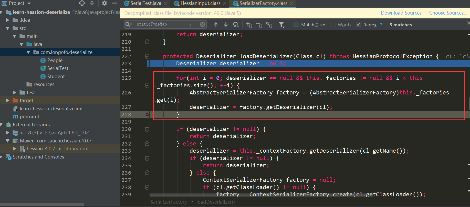Select the People class in tree
Image resolution: width=470 pixels, height=207 pixels.
pyautogui.click(x=55, y=60)
